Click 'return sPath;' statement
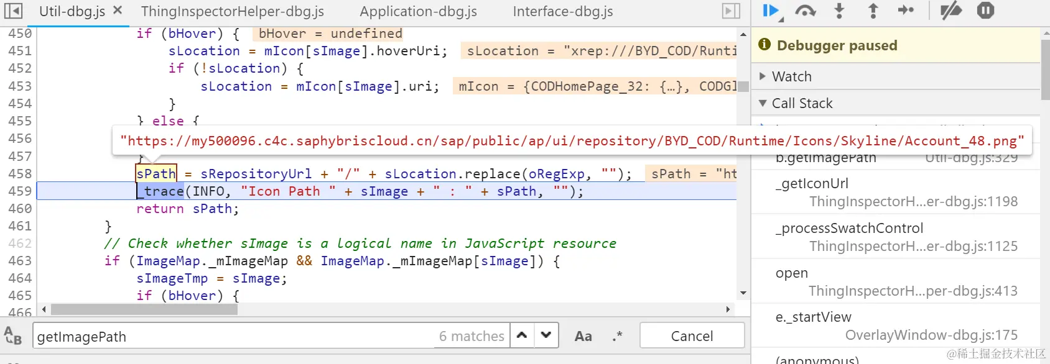Image resolution: width=1050 pixels, height=364 pixels. (x=187, y=209)
